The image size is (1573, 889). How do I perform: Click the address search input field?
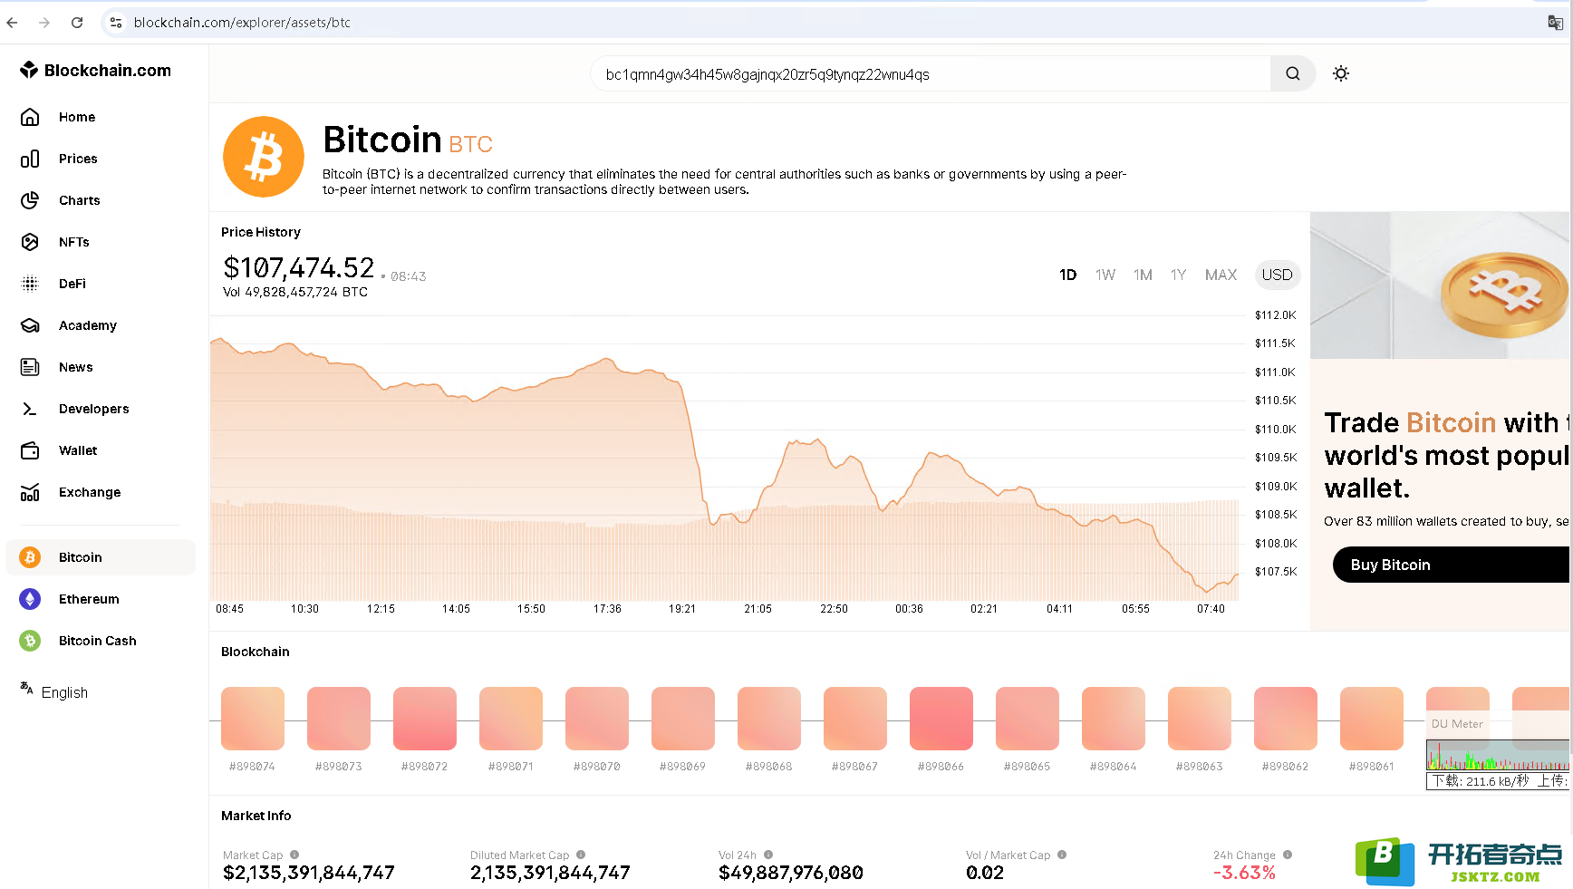pyautogui.click(x=931, y=73)
